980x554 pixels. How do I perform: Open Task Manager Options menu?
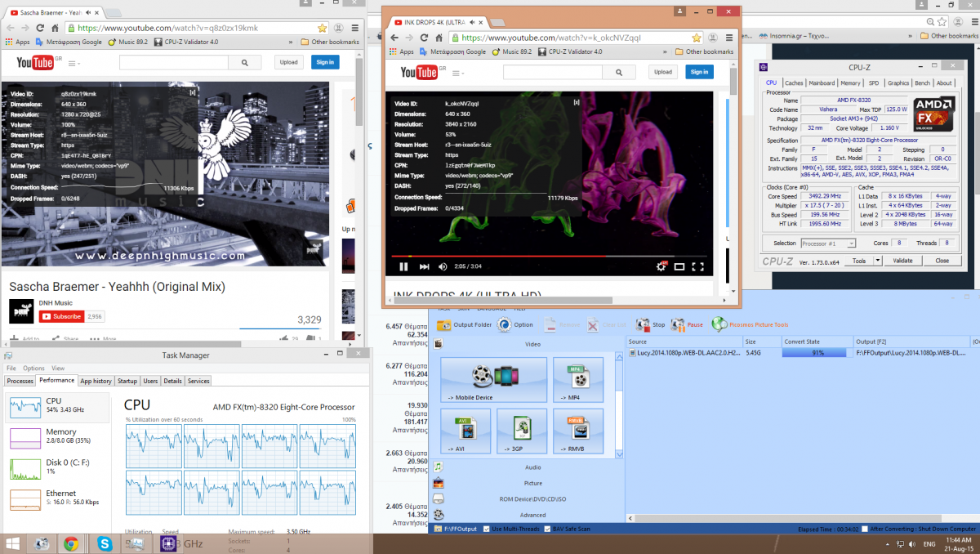tap(33, 369)
